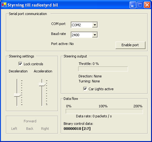Open the COM port dropdown arrow
This screenshot has width=152, height=142.
[x=95, y=25]
